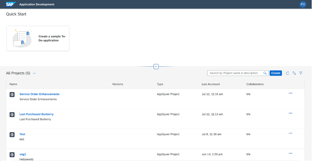312x161 pixels.
Task: Click AppGyver icon for Test project
Action: [x=12, y=135]
